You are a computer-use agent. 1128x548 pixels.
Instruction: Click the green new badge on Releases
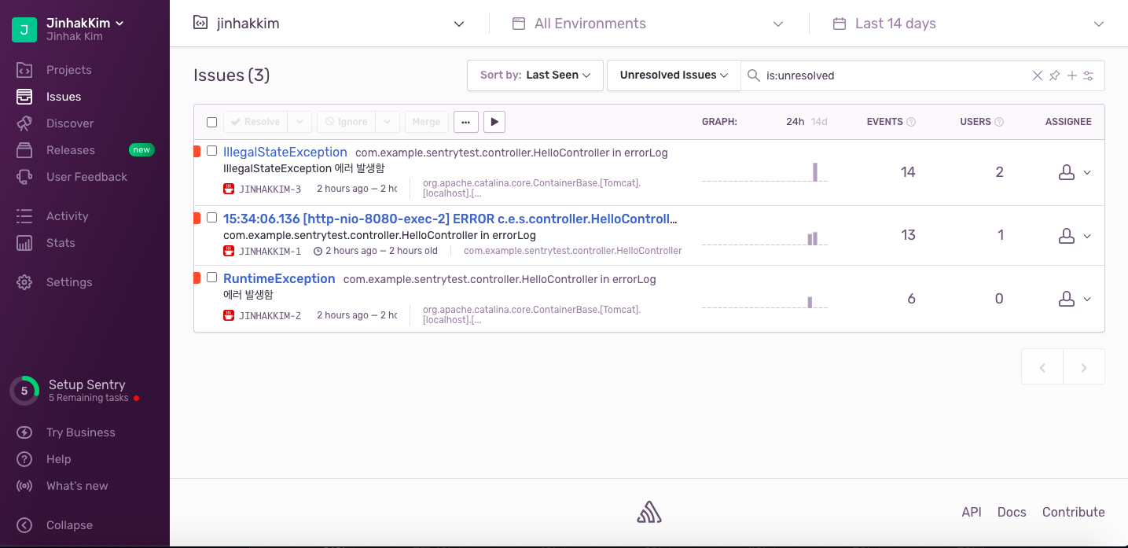[x=141, y=150]
